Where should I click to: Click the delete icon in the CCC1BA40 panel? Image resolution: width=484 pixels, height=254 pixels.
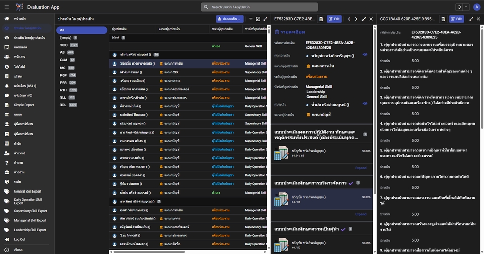tap(443, 19)
